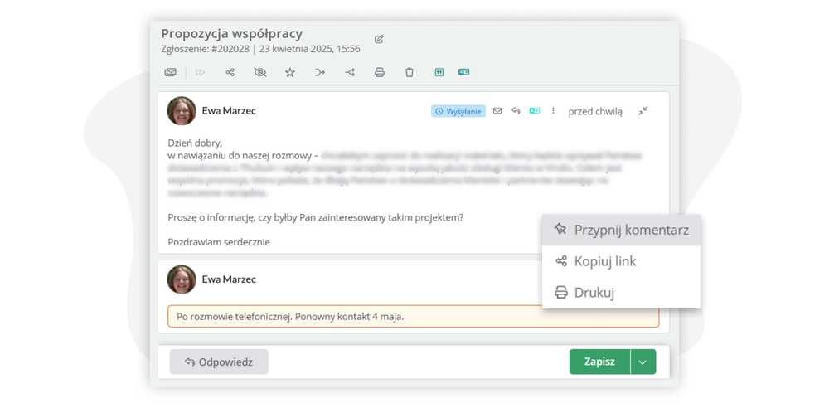This screenshot has height=408, width=829.
Task: Click Ewa Marzec's avatar in first message
Action: (x=182, y=110)
